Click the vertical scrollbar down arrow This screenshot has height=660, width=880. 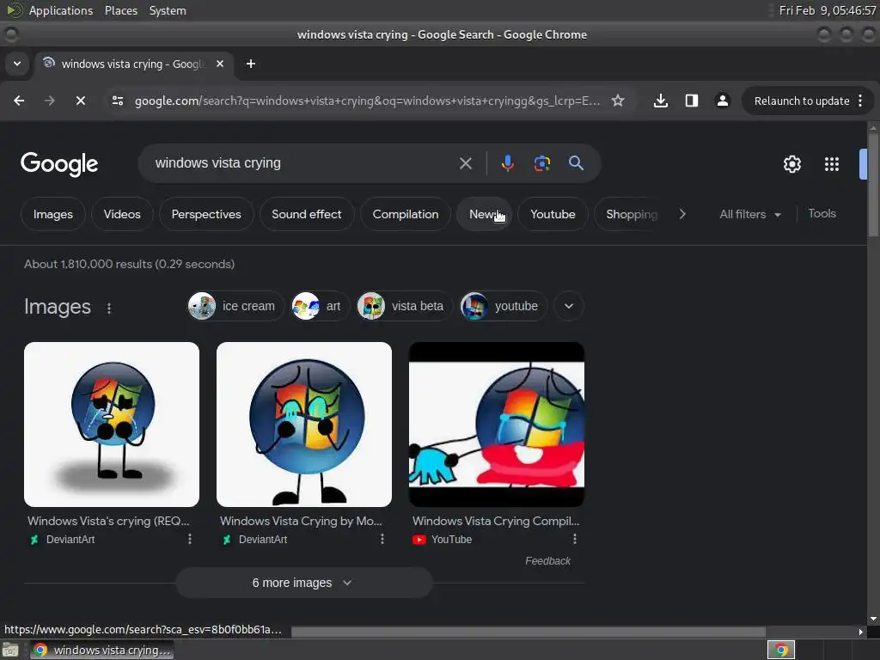(873, 619)
